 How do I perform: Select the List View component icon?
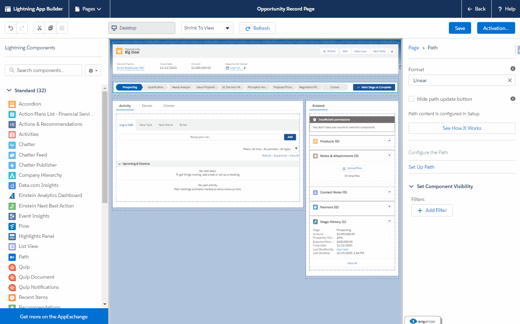[x=12, y=246]
